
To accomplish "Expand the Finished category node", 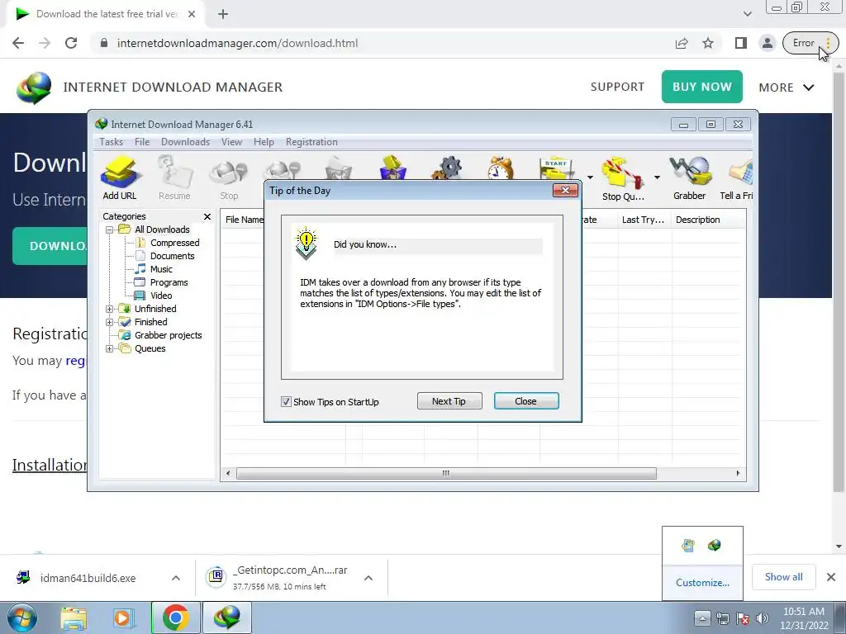I will click(109, 323).
